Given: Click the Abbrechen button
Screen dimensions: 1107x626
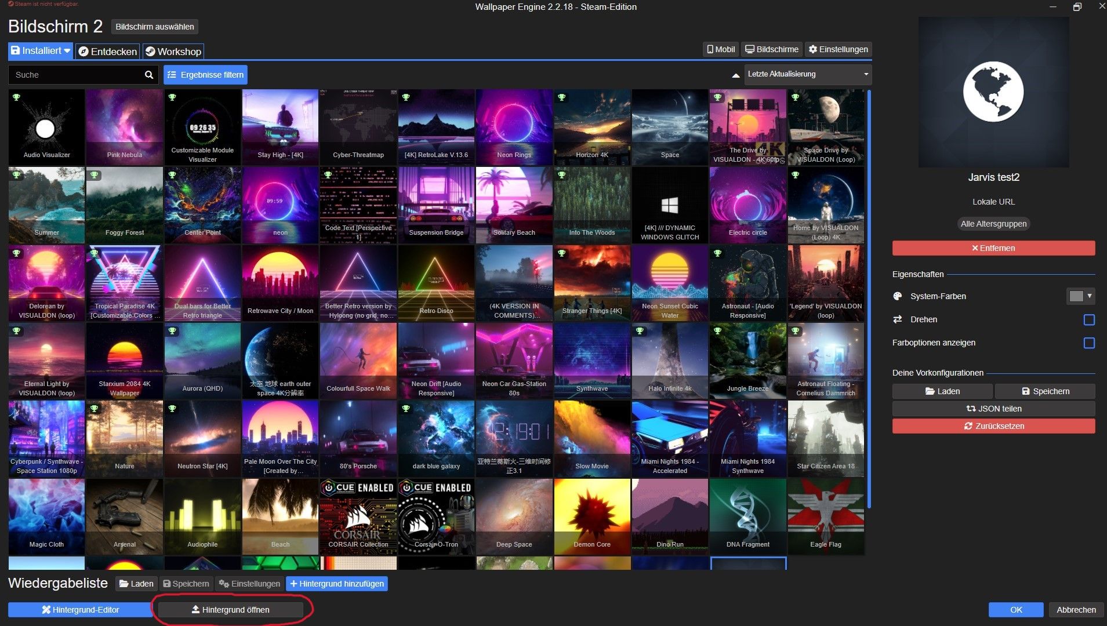Looking at the screenshot, I should pyautogui.click(x=1076, y=610).
